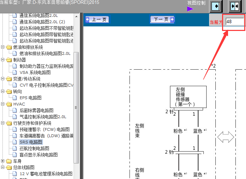The height and width of the screenshot is (179, 246).
Task: Click the HVAC folder icon
Action: [9, 104]
